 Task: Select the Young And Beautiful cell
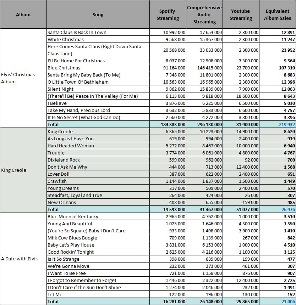98,224
